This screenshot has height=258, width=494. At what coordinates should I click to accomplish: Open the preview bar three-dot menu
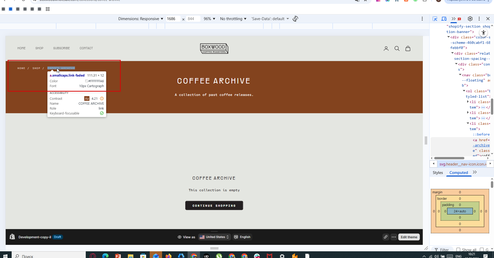tap(394, 237)
